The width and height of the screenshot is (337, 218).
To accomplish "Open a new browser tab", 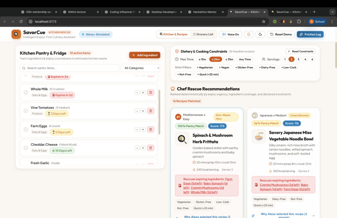I will tap(314, 12).
